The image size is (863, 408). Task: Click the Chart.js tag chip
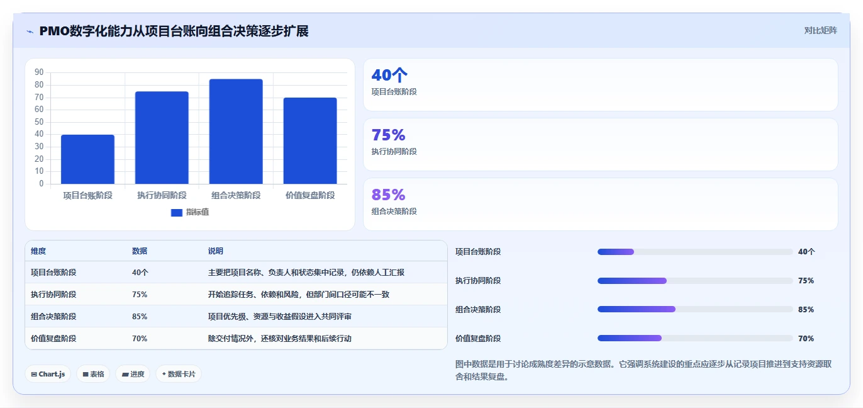pos(48,374)
